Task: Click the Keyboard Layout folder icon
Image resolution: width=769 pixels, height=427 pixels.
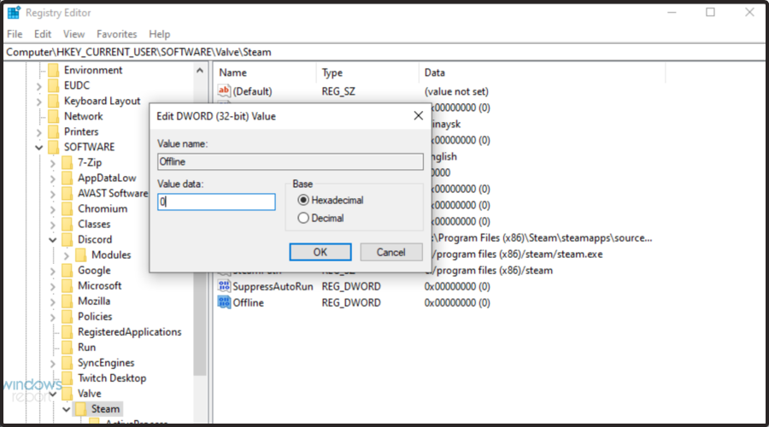Action: coord(54,101)
